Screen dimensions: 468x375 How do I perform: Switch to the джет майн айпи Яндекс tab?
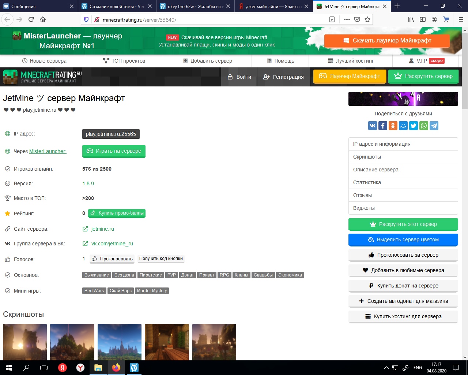coord(273,6)
